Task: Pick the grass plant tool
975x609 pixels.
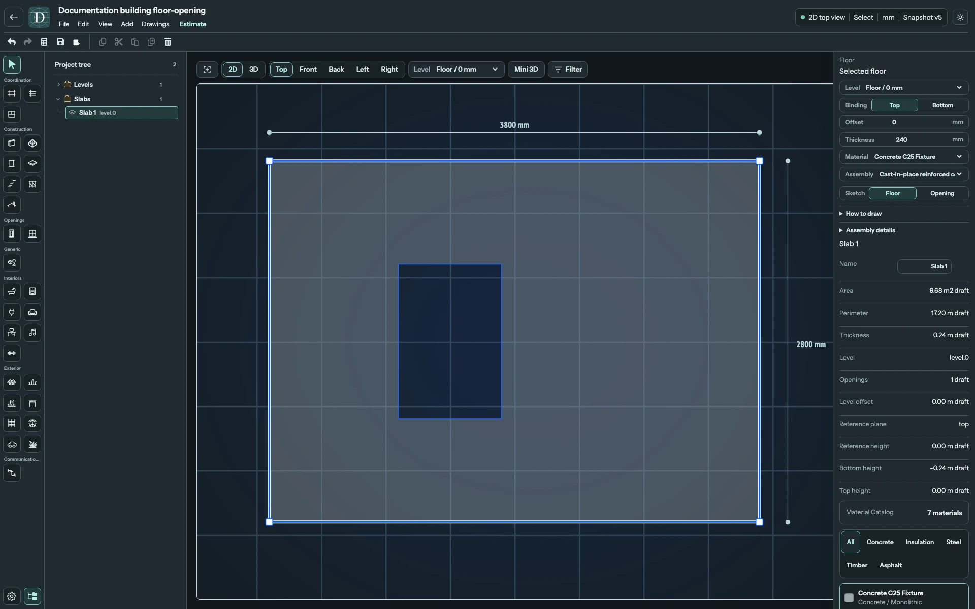Action: pyautogui.click(x=32, y=444)
